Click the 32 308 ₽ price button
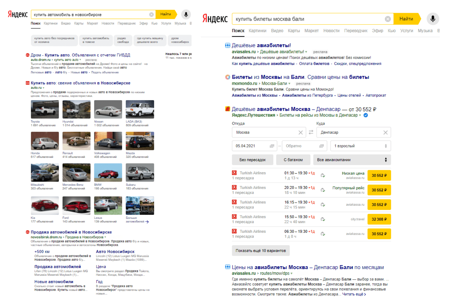The image size is (449, 300). coord(379,219)
